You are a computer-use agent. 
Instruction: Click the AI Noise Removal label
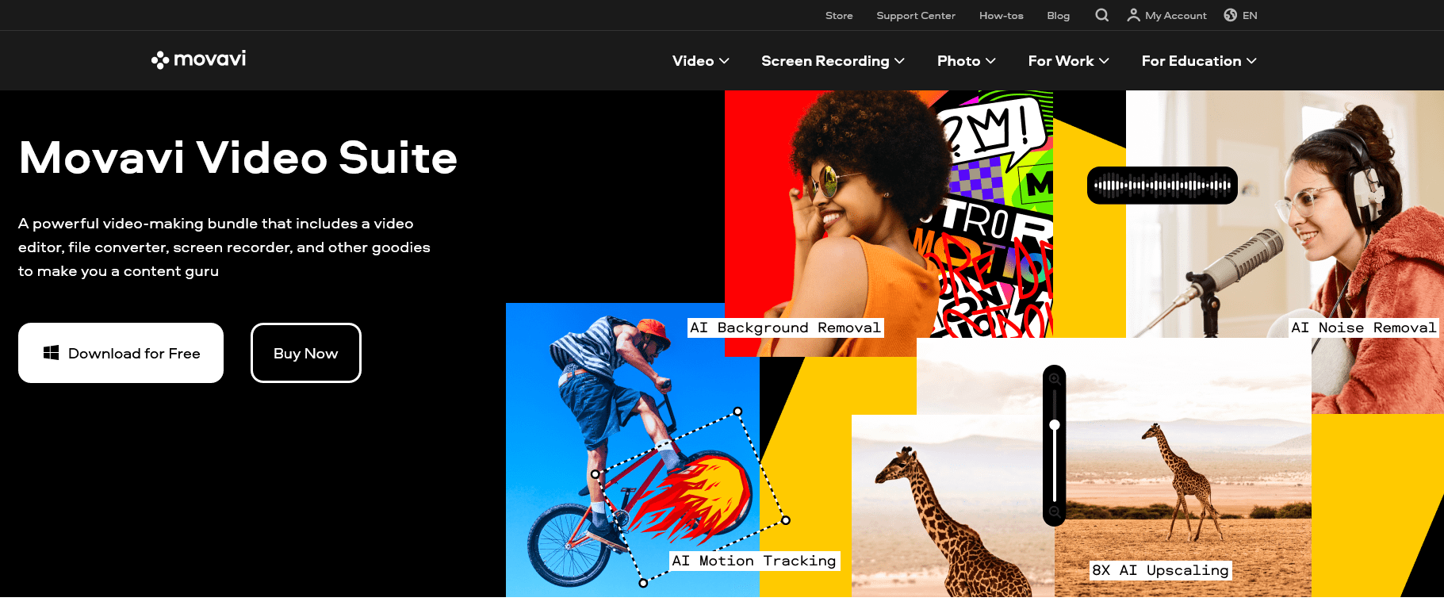[x=1363, y=328]
